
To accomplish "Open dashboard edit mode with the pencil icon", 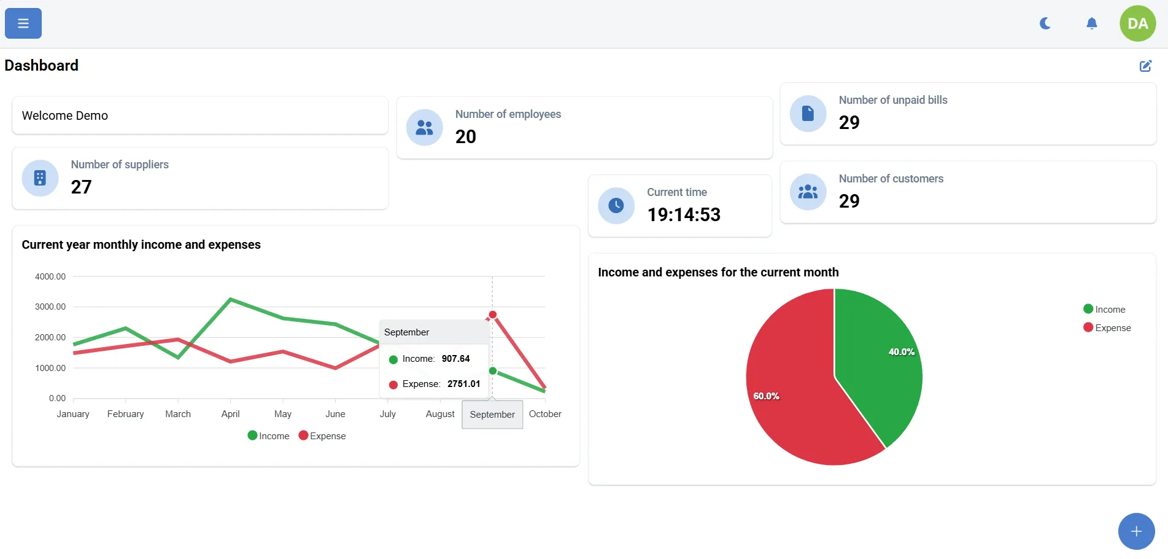I will tap(1145, 65).
